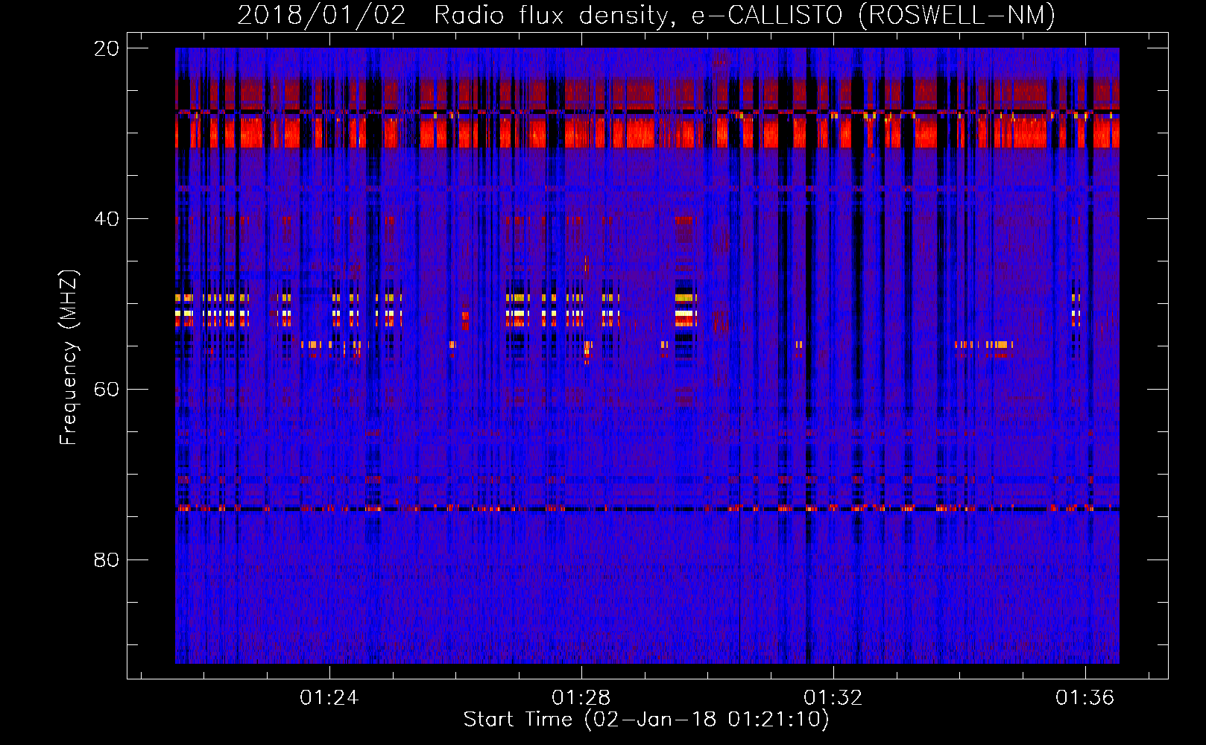
Task: Click the 60 frequency tick label
Action: [107, 390]
